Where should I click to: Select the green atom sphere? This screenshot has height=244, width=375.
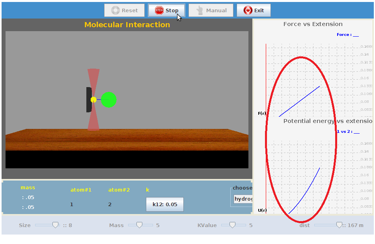point(108,100)
